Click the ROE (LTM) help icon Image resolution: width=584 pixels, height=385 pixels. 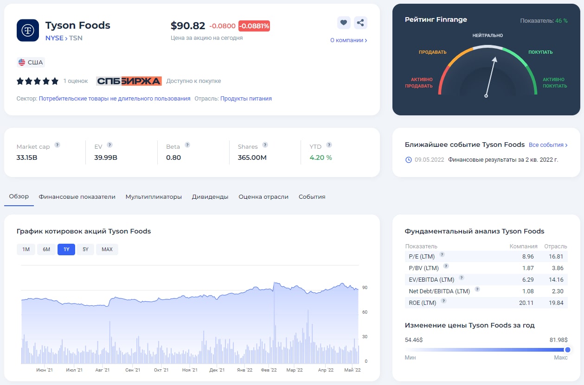443,301
